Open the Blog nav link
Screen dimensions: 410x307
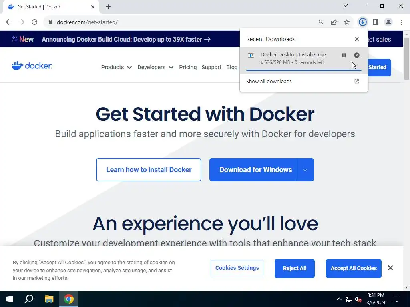[232, 67]
